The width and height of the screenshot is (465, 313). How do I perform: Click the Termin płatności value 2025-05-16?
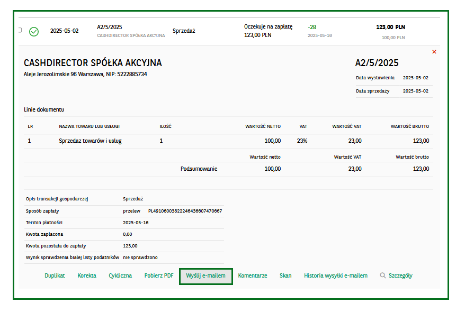pyautogui.click(x=136, y=223)
